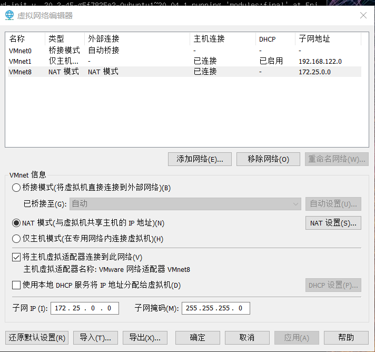Click 导入(T)... button

pyautogui.click(x=95, y=338)
